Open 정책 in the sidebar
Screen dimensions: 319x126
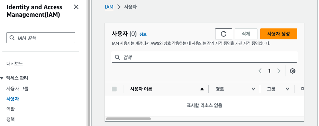(x=11, y=119)
